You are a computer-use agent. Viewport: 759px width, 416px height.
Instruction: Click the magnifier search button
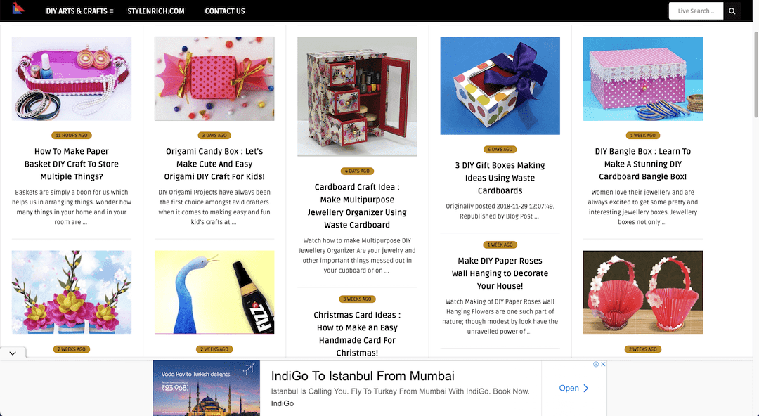click(x=732, y=11)
